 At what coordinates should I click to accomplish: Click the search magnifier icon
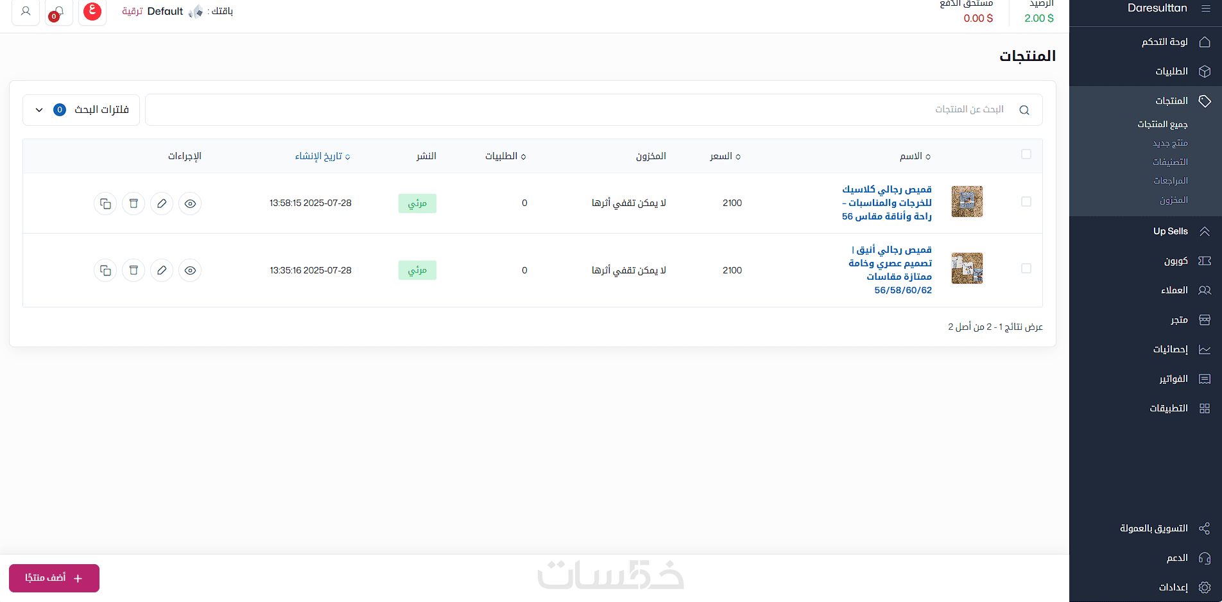pos(1024,110)
